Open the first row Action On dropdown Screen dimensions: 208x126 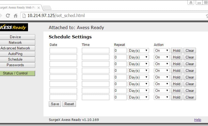tap(162, 50)
